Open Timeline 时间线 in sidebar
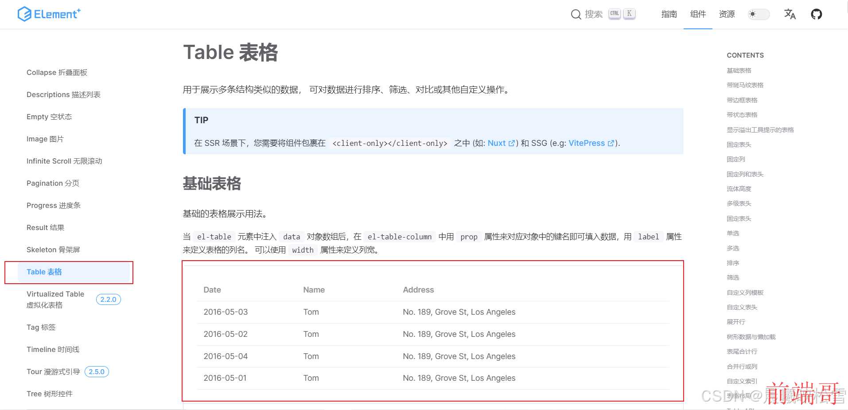The image size is (848, 410). [x=53, y=349]
